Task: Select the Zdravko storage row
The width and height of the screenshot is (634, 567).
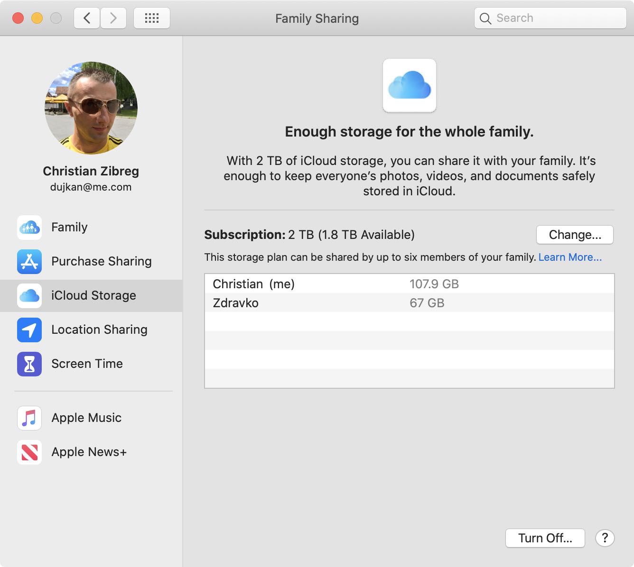Action: coord(332,303)
